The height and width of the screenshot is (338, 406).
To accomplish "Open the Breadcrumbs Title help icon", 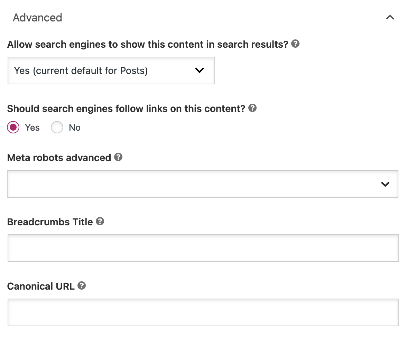I will (100, 222).
